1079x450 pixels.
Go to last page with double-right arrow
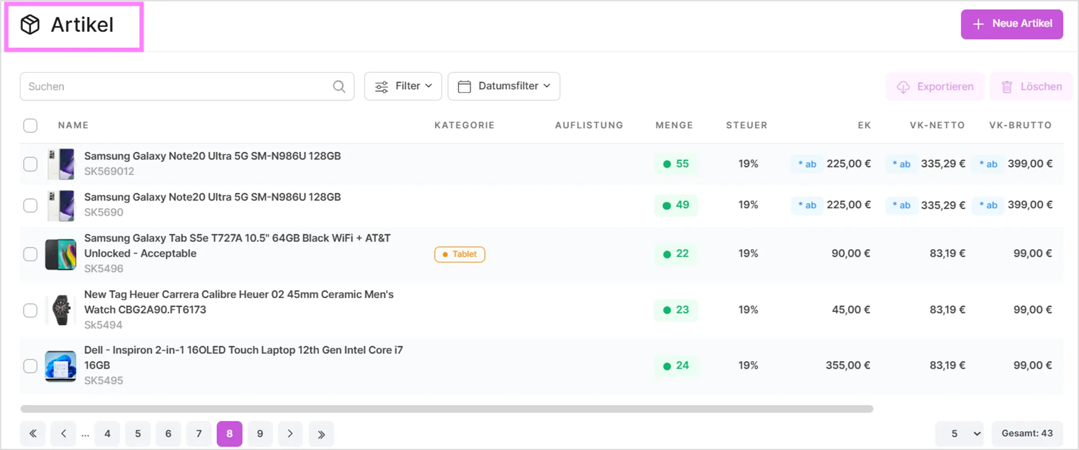pyautogui.click(x=321, y=433)
